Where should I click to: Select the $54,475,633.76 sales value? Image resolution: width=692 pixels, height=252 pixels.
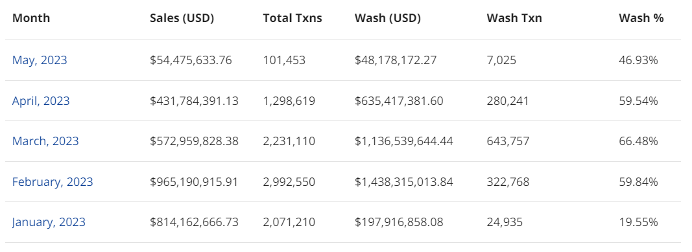click(191, 60)
